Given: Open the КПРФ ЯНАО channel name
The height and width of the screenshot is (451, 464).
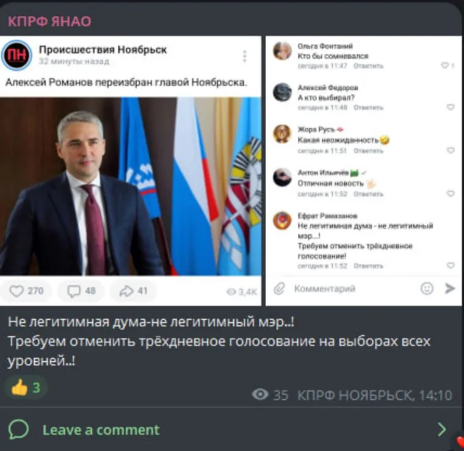Looking at the screenshot, I should pos(49,21).
